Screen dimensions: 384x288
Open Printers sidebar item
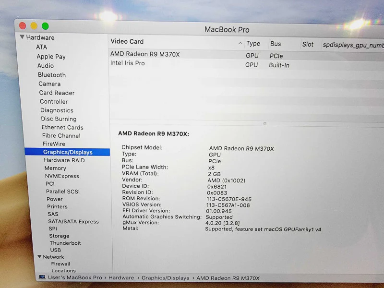57,206
